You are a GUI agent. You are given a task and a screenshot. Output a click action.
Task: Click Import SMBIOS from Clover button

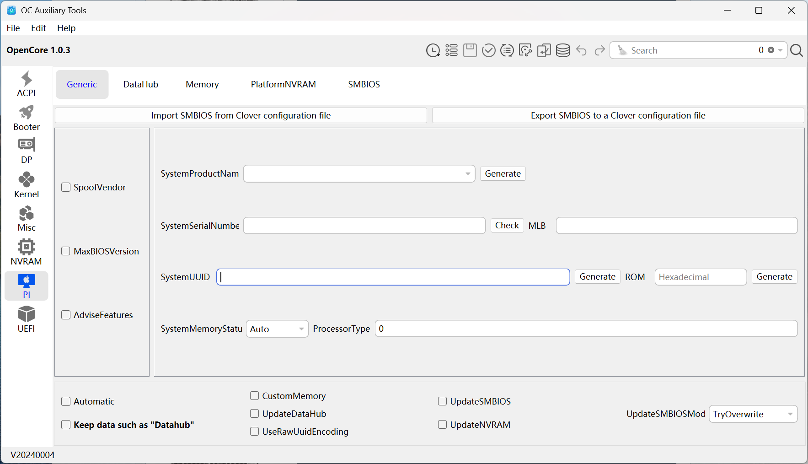241,115
